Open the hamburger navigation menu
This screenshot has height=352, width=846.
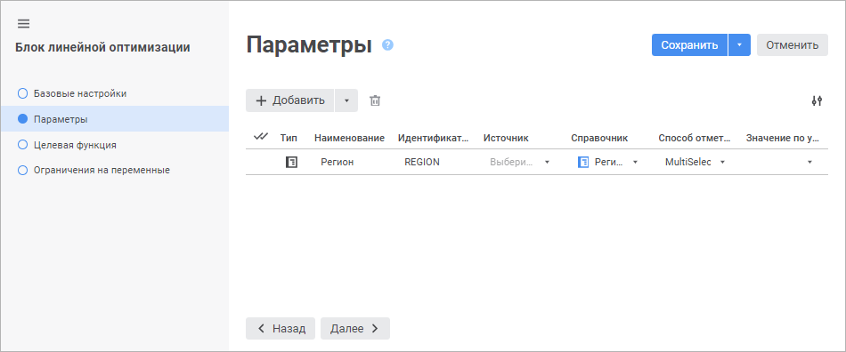point(23,24)
